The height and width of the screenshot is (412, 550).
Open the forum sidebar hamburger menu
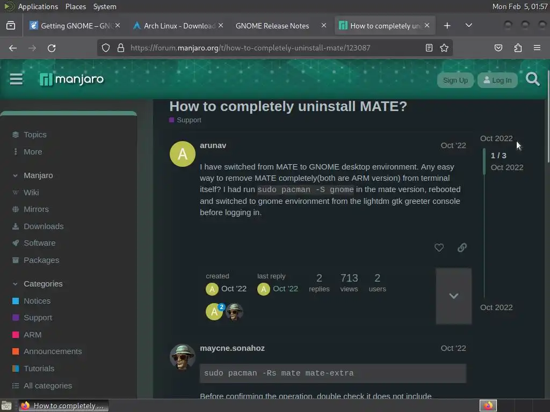(x=16, y=79)
